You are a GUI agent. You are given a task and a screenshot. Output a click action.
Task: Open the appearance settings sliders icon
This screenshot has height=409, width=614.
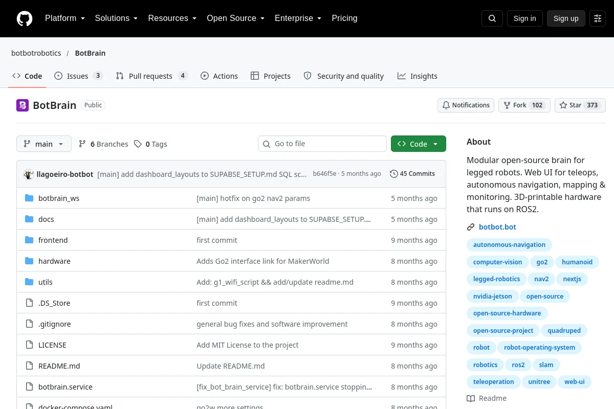pos(598,18)
